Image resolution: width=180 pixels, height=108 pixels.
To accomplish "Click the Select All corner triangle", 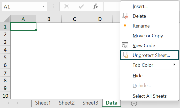I will (x=7, y=19).
